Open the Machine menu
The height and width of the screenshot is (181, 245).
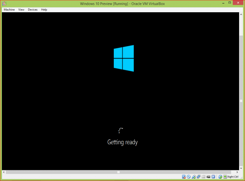[x=9, y=10]
